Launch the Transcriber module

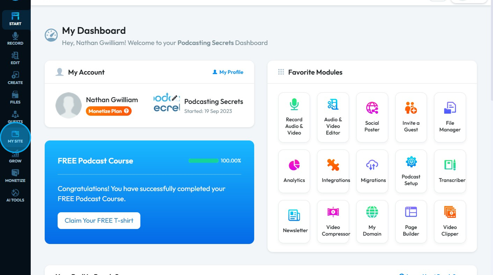450,171
